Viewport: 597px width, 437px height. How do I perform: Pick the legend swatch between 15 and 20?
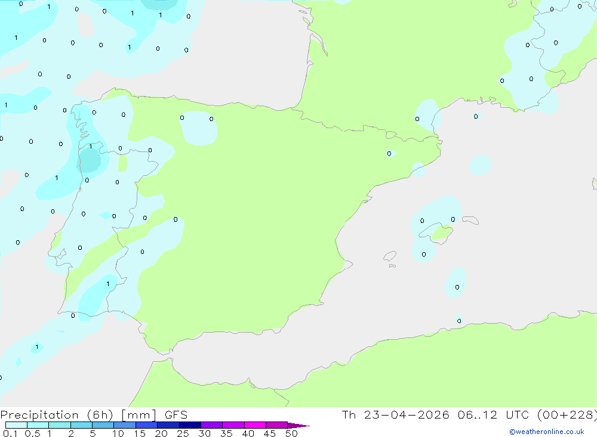click(x=147, y=425)
